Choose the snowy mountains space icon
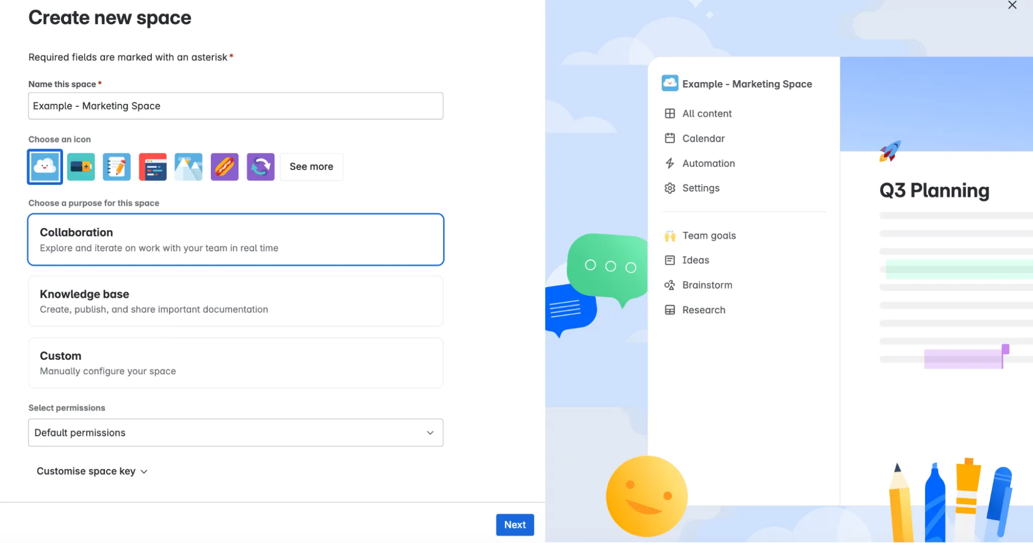The image size is (1033, 543). [x=189, y=167]
